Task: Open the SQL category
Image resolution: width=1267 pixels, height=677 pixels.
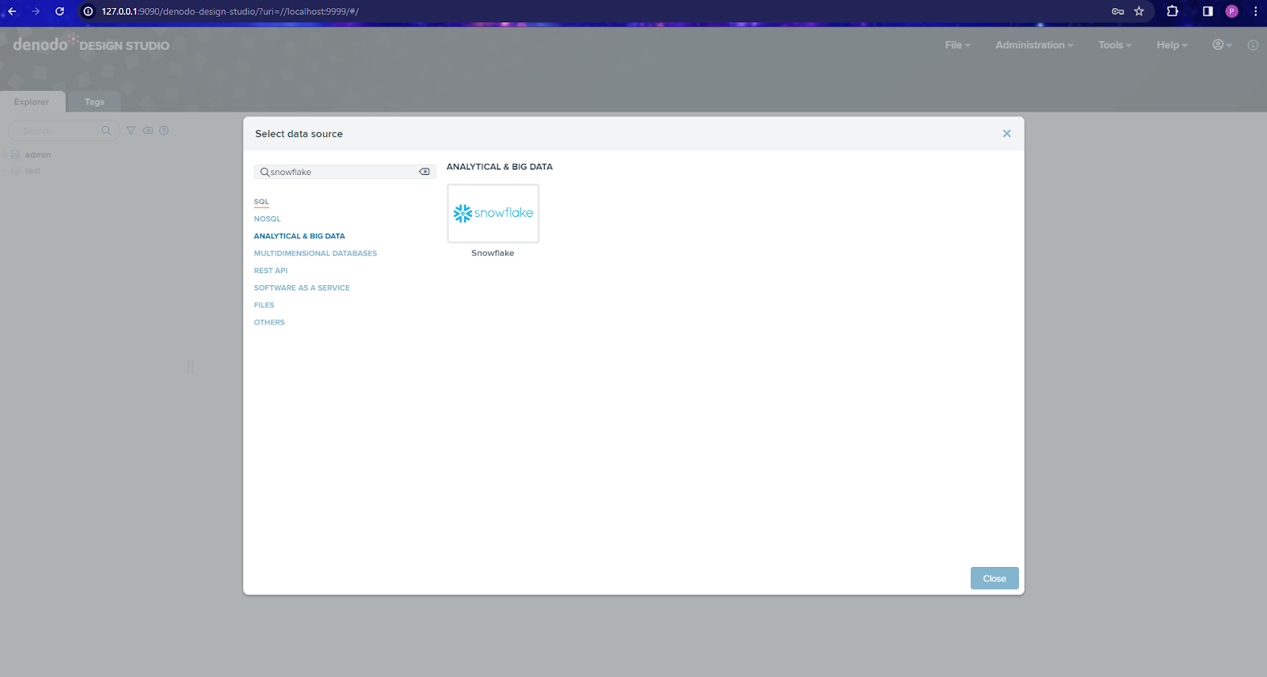Action: pos(261,202)
